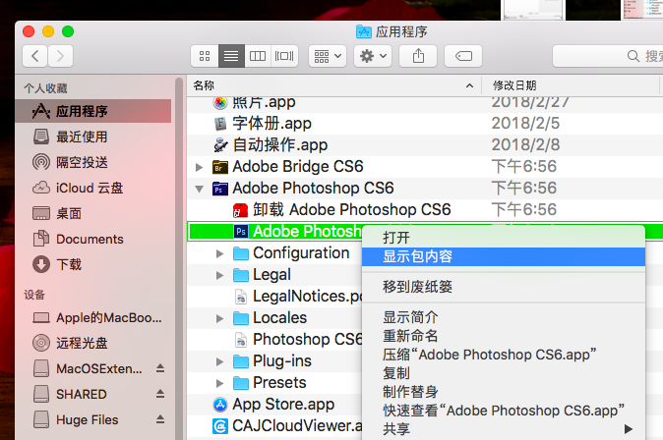The width and height of the screenshot is (663, 440).
Task: Select 卸载 Adobe Photoshop CS6 uninstaller
Action: [x=425, y=209]
